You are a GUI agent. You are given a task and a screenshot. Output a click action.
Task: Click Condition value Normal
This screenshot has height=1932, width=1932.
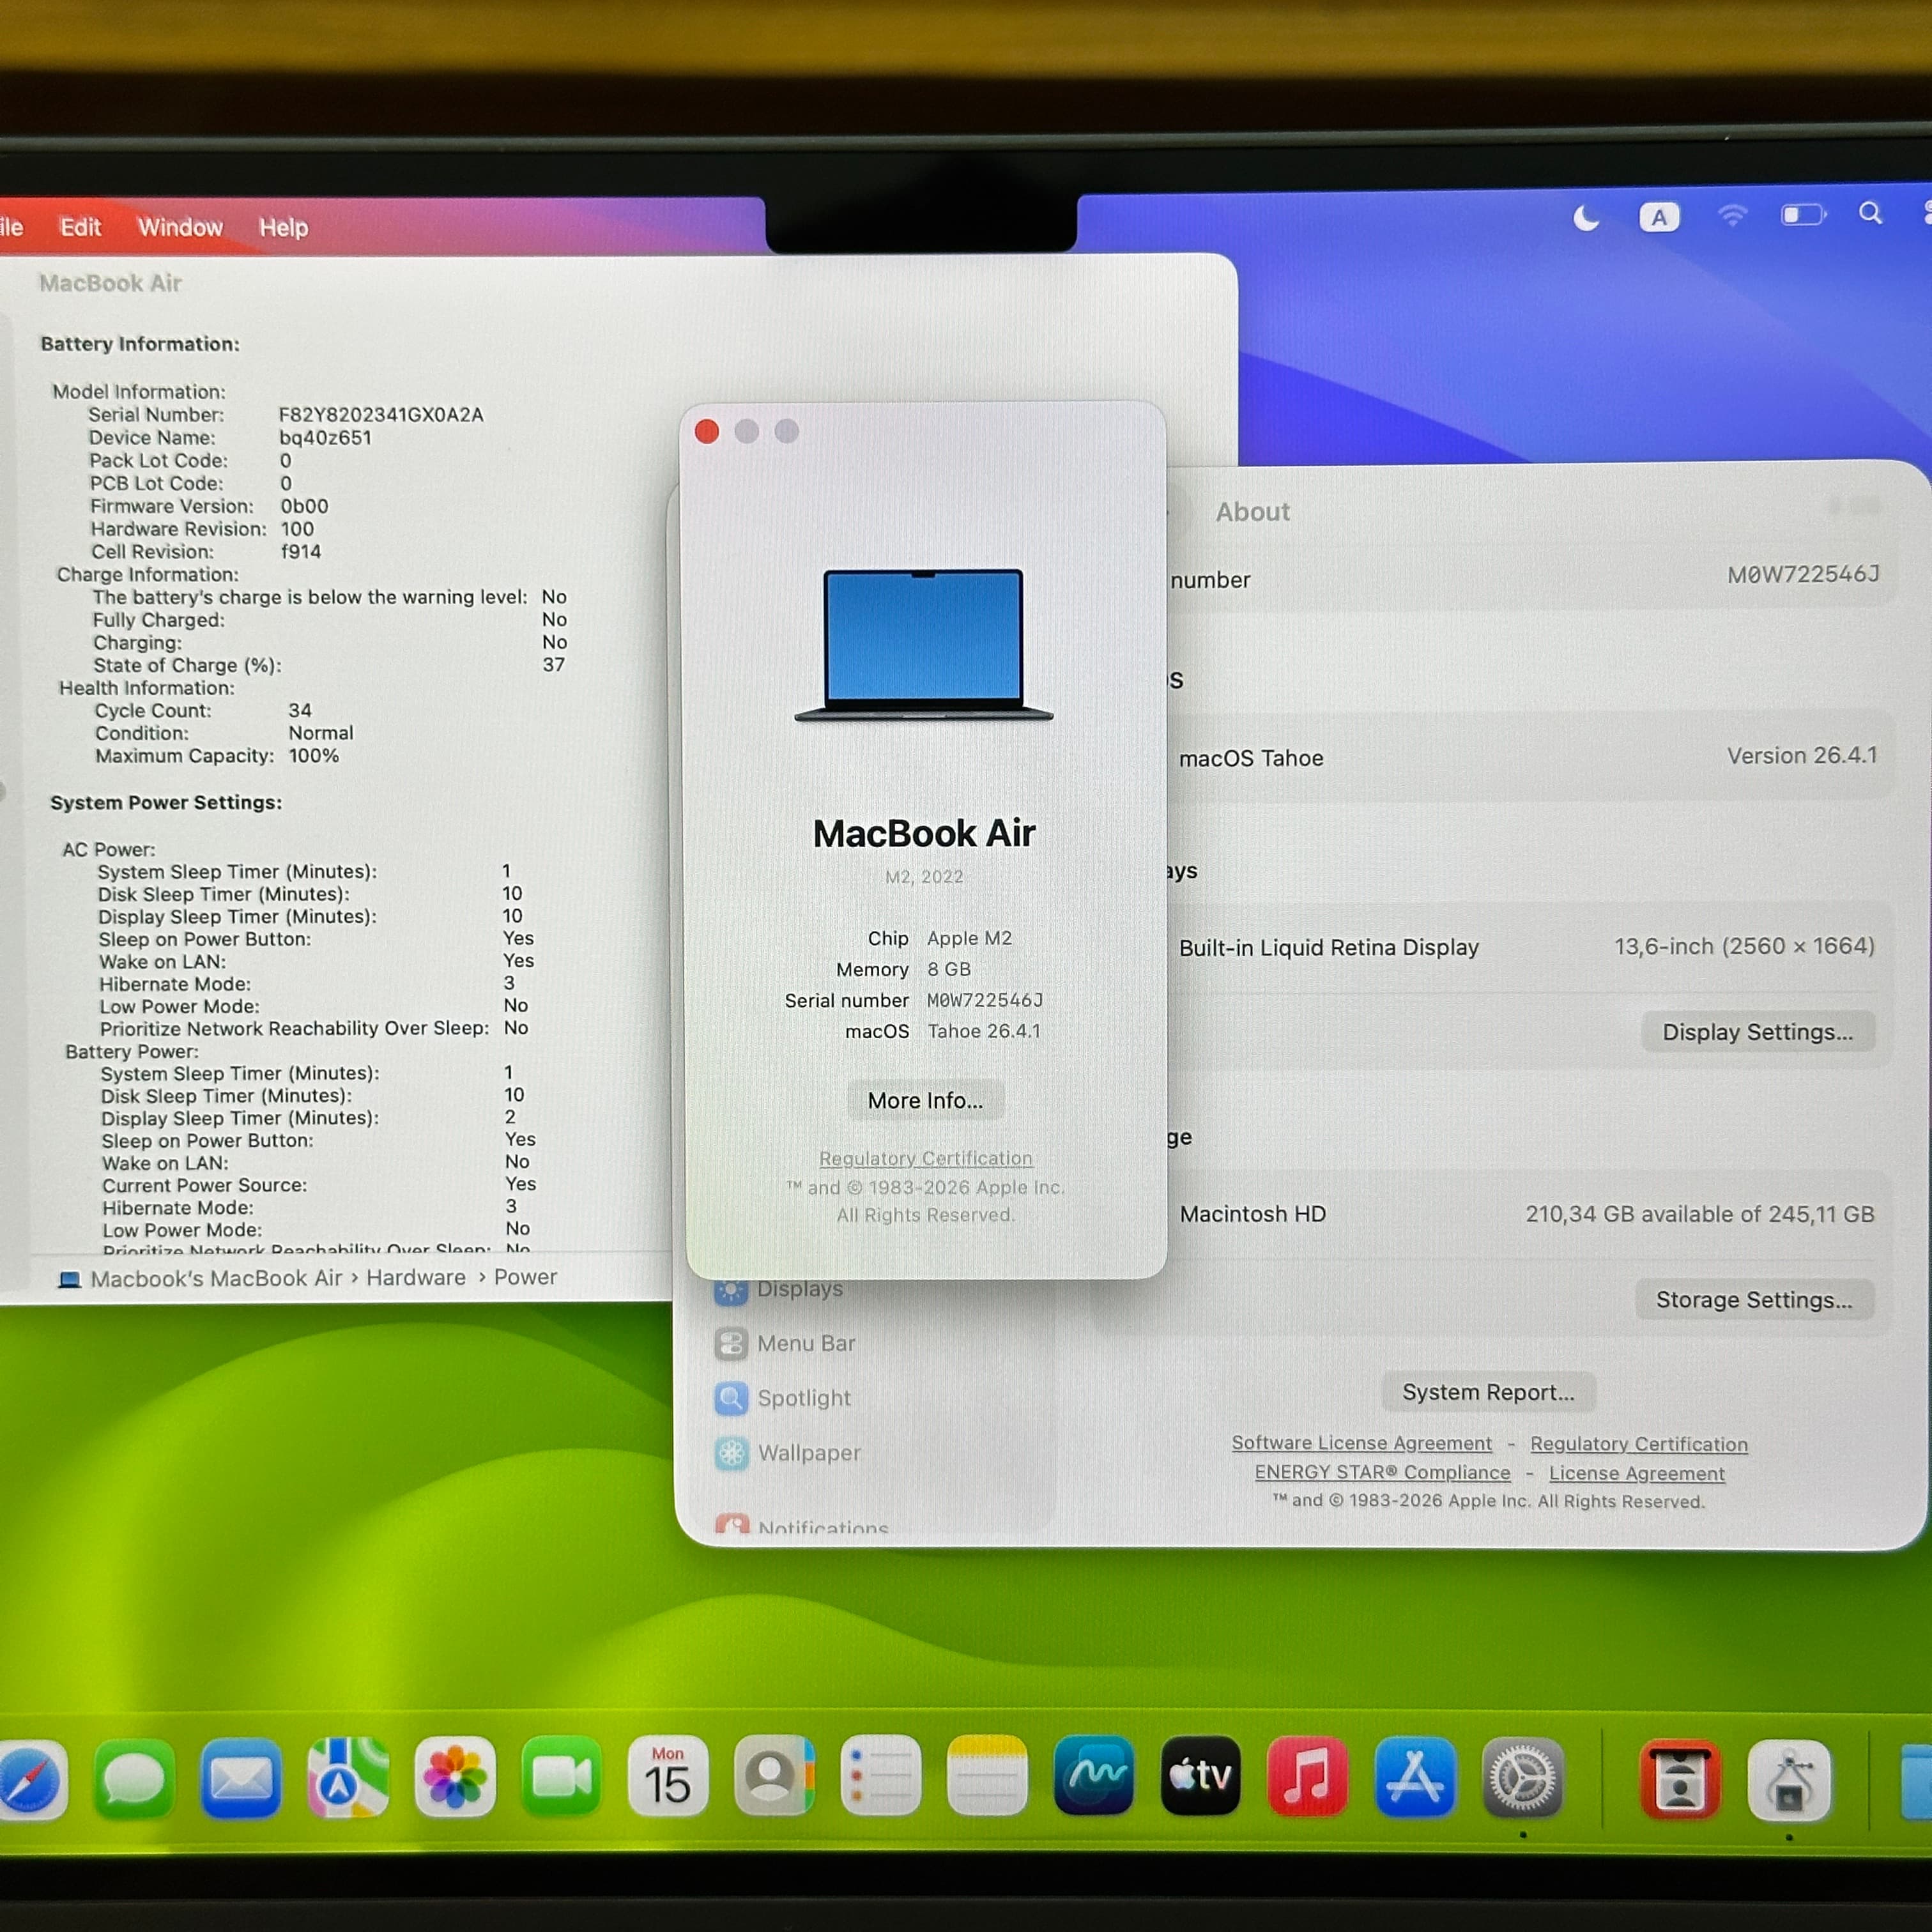(321, 733)
